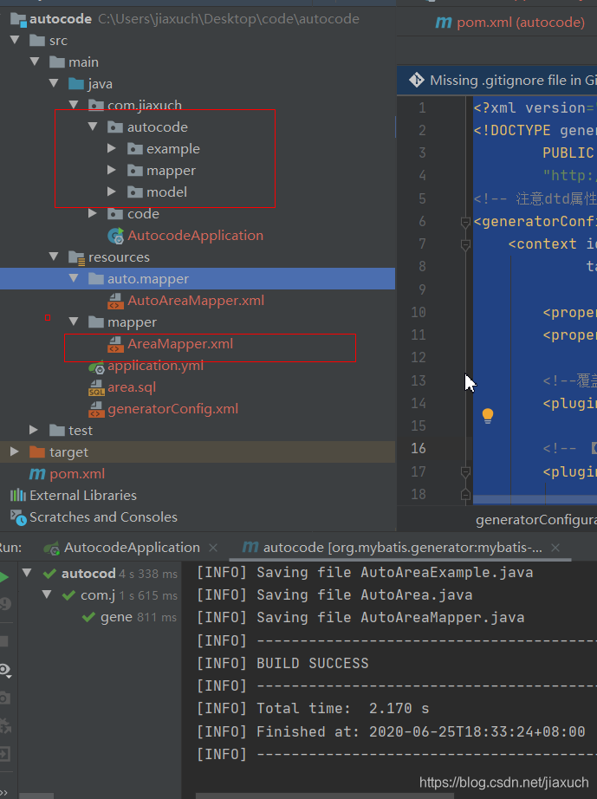Toggle the code fold marker on line 6

click(465, 222)
